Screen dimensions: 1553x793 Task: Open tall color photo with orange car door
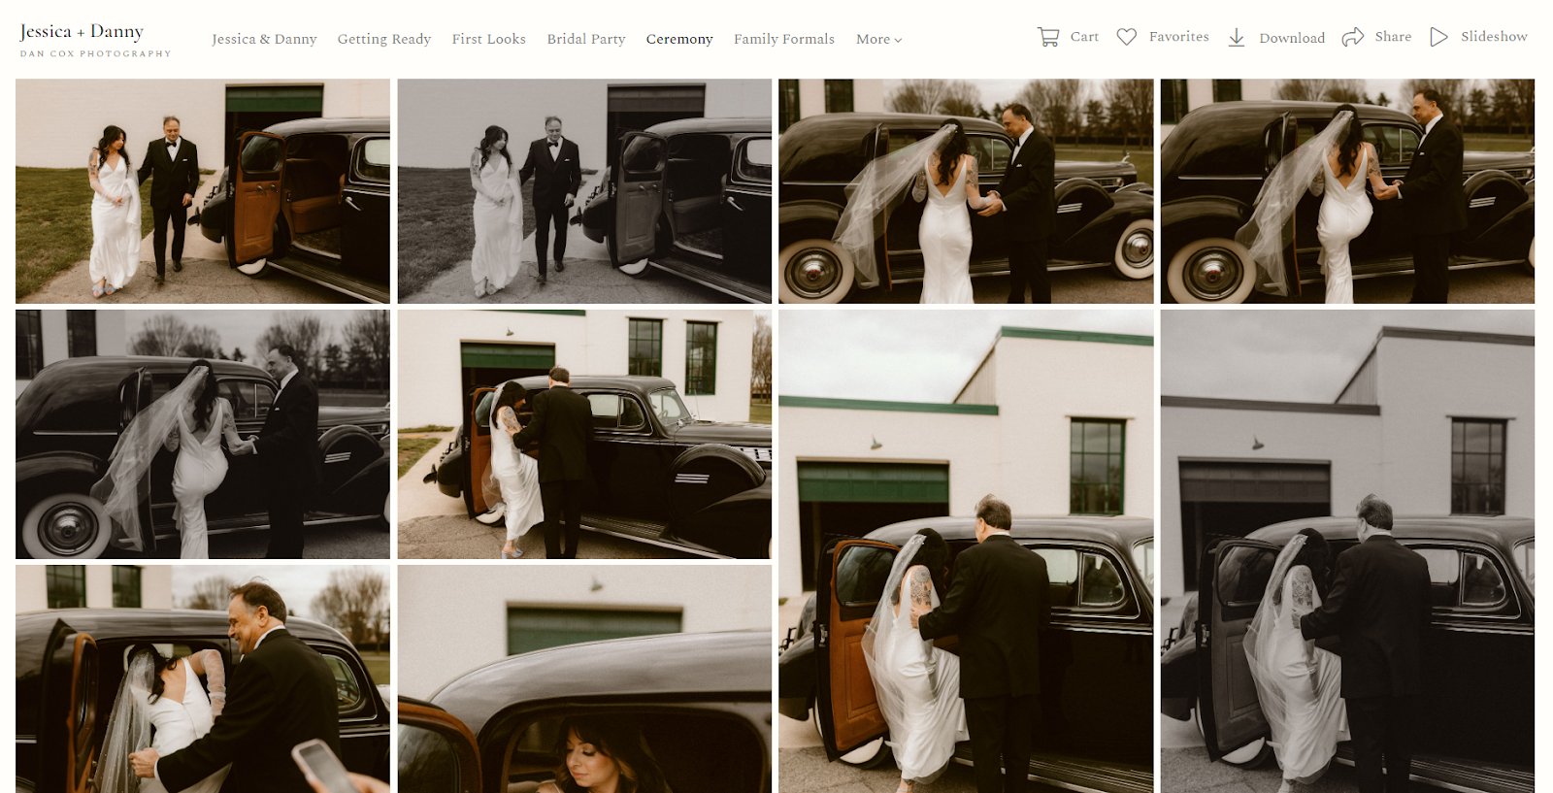(x=966, y=550)
